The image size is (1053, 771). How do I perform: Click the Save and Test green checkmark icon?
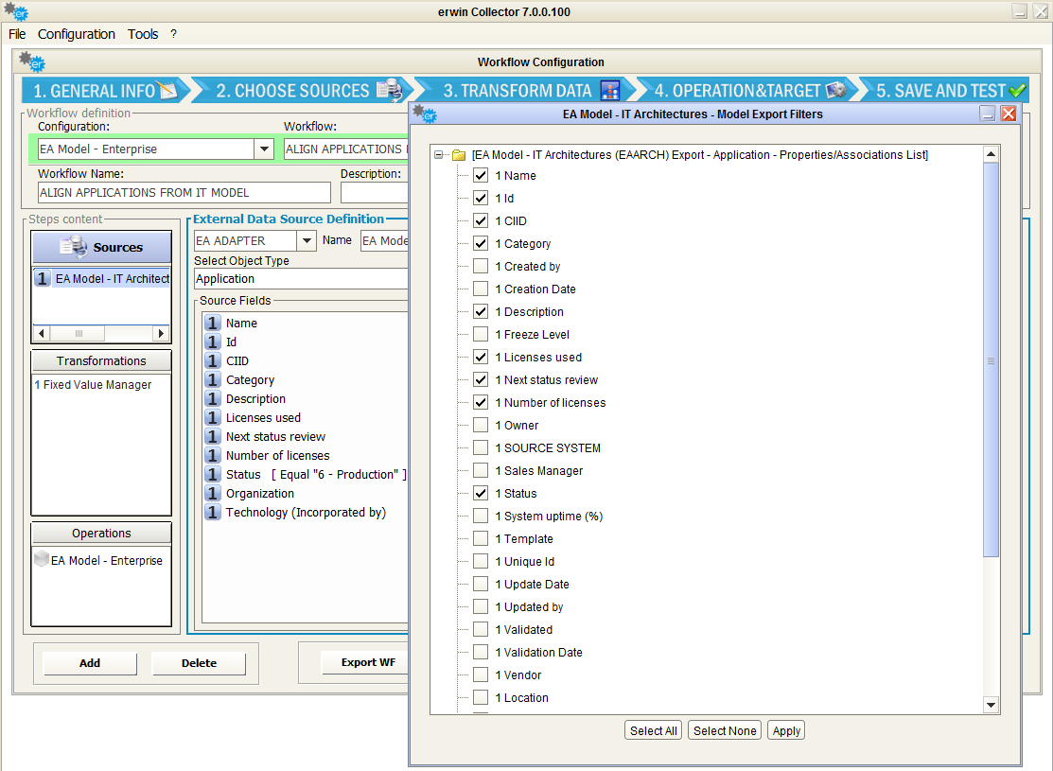1018,91
